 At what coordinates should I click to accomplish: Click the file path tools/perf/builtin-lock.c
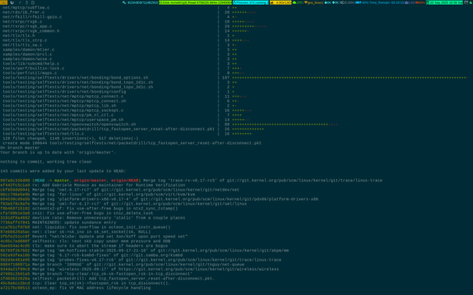point(34,68)
